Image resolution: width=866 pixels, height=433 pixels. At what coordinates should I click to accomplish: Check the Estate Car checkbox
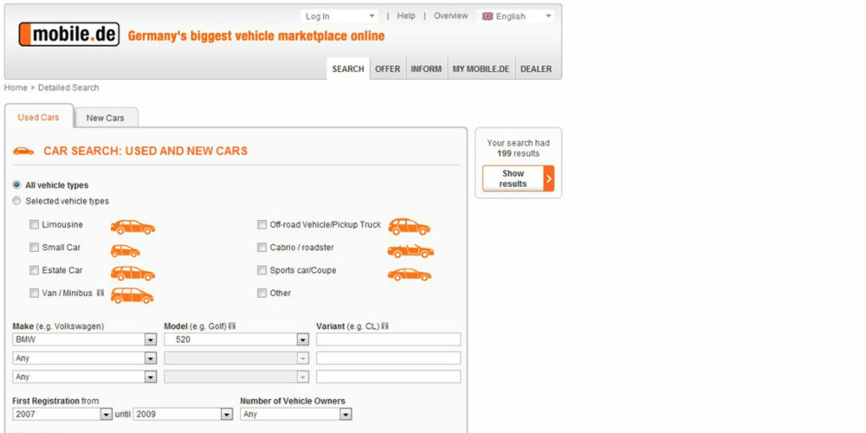tap(35, 270)
